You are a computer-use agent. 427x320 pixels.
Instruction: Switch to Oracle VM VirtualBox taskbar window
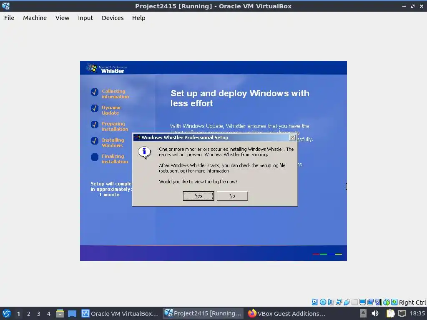pyautogui.click(x=120, y=313)
